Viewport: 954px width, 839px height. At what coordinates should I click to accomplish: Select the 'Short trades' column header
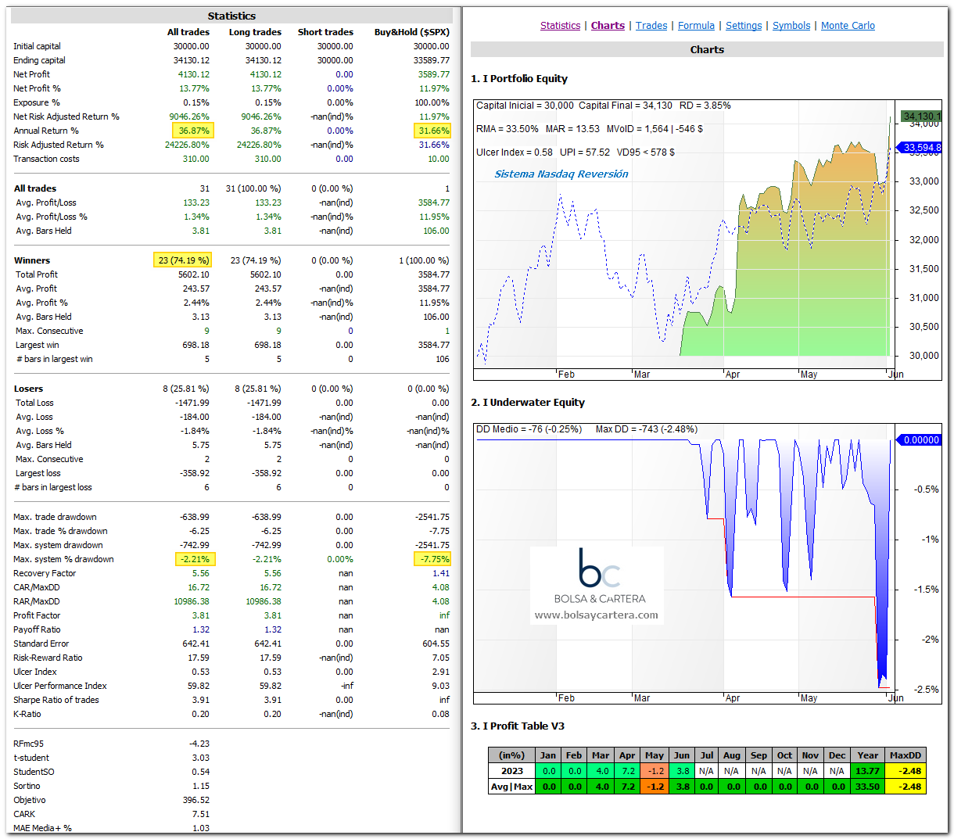pyautogui.click(x=325, y=32)
